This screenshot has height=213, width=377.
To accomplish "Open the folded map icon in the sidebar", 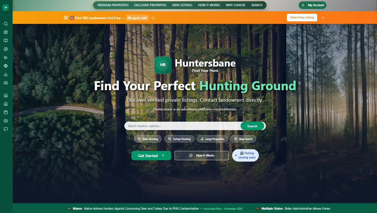I will (6, 32).
